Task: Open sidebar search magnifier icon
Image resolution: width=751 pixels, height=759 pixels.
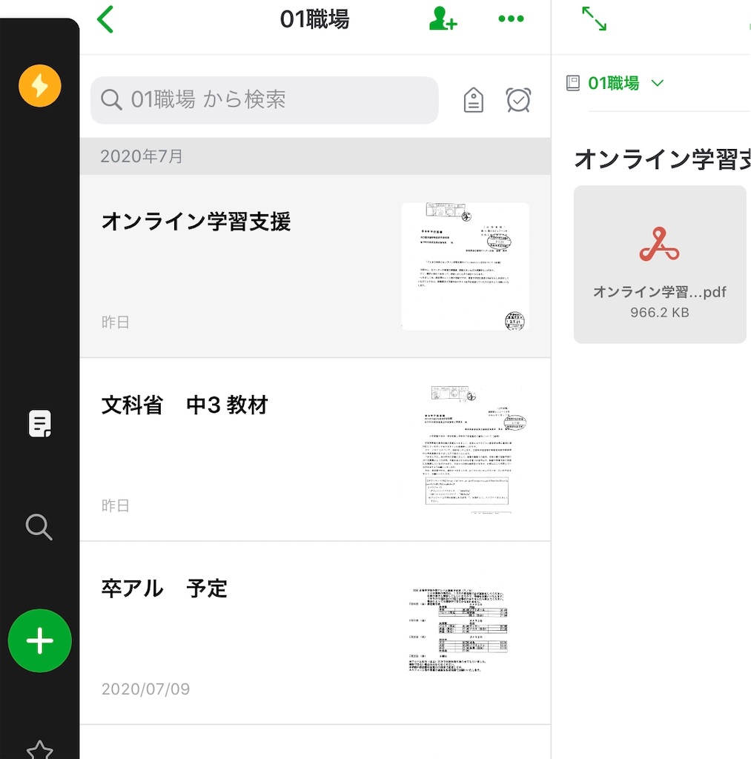Action: 39,527
